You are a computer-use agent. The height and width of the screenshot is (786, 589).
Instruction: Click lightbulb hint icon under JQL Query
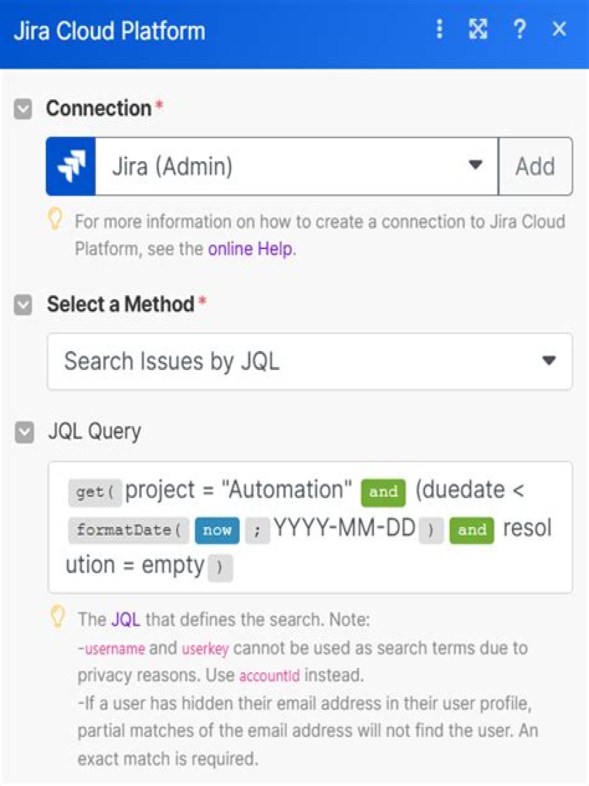click(57, 617)
